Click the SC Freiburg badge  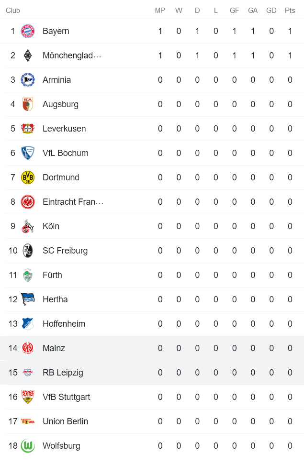[28, 250]
